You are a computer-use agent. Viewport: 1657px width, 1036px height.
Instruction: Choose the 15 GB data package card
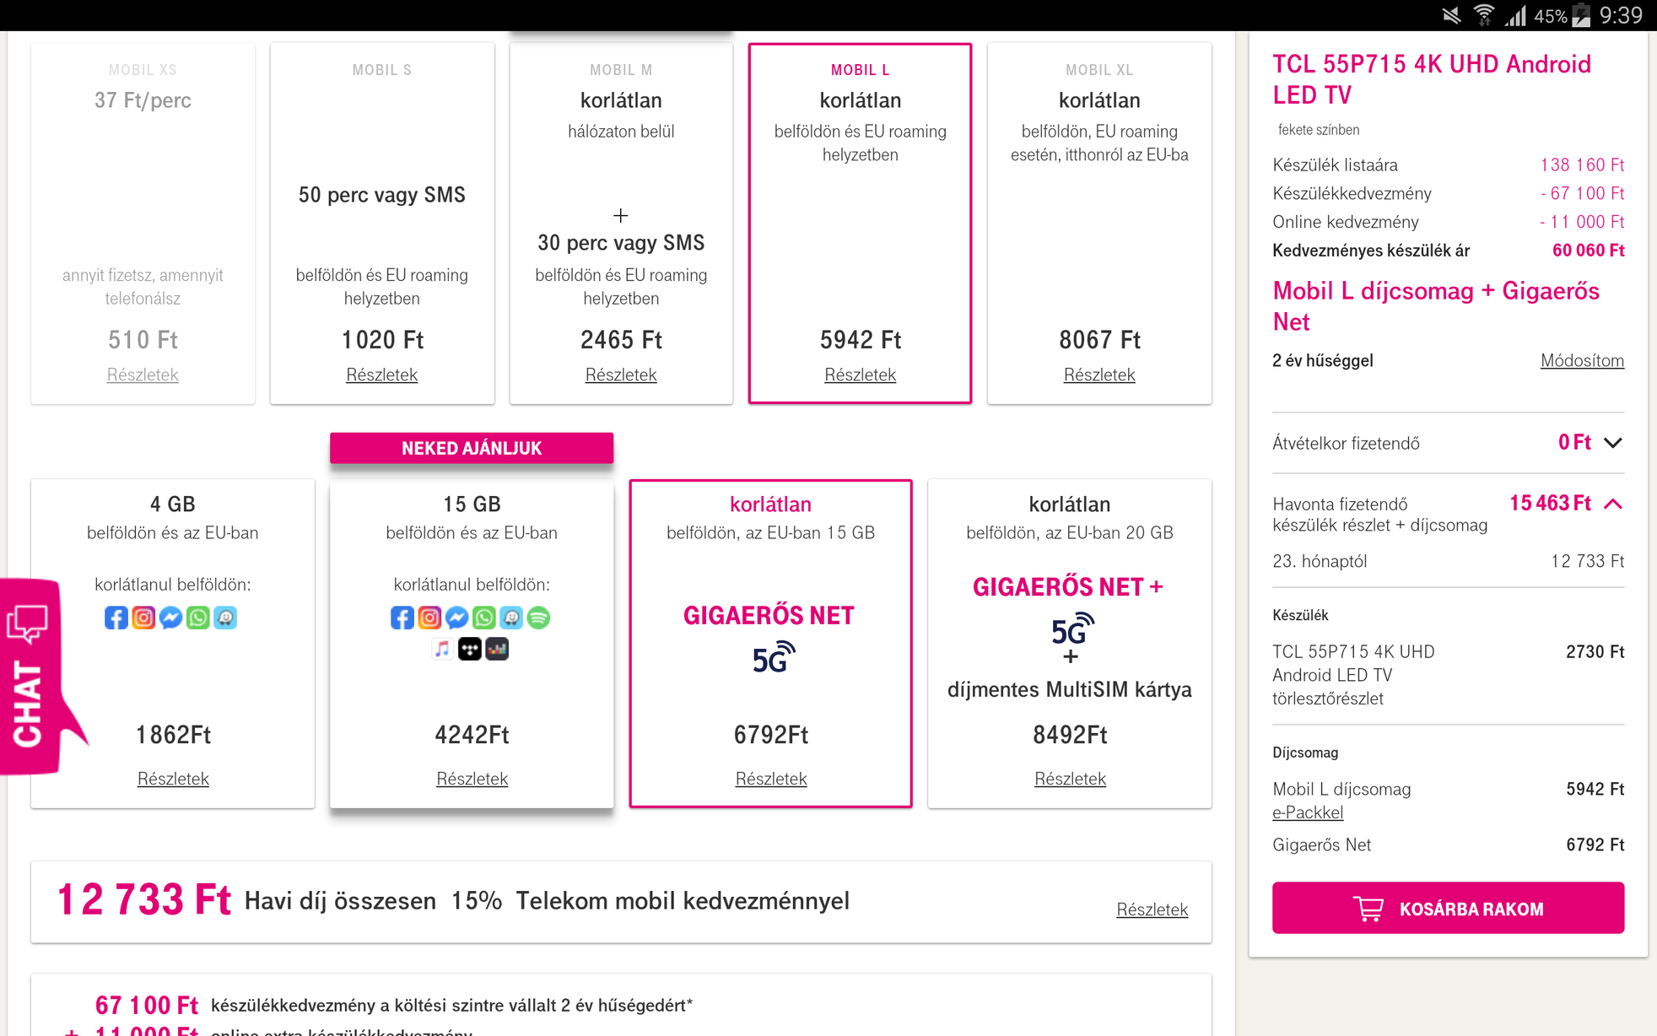tap(472, 644)
